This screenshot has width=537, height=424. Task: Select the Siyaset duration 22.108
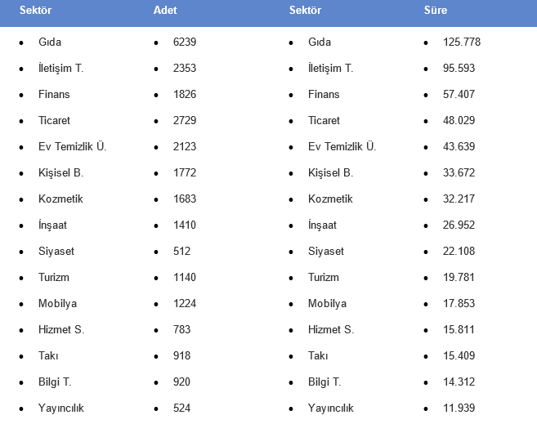[459, 251]
